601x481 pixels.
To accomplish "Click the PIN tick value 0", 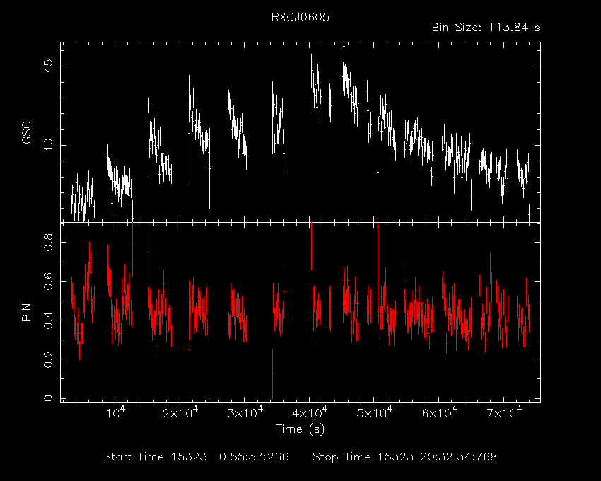I will pyautogui.click(x=49, y=398).
